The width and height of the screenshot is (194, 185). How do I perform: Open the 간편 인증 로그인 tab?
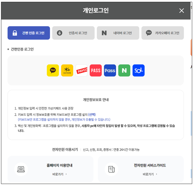[x=29, y=33]
